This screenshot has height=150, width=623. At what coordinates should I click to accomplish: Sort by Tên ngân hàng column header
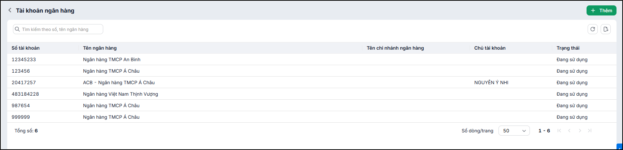pyautogui.click(x=100, y=48)
